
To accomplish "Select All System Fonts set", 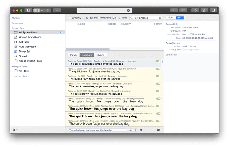I will pyautogui.click(x=38, y=32).
